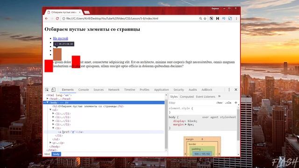Open the H extension icon
Screen dimensions: 299x168
217,19
